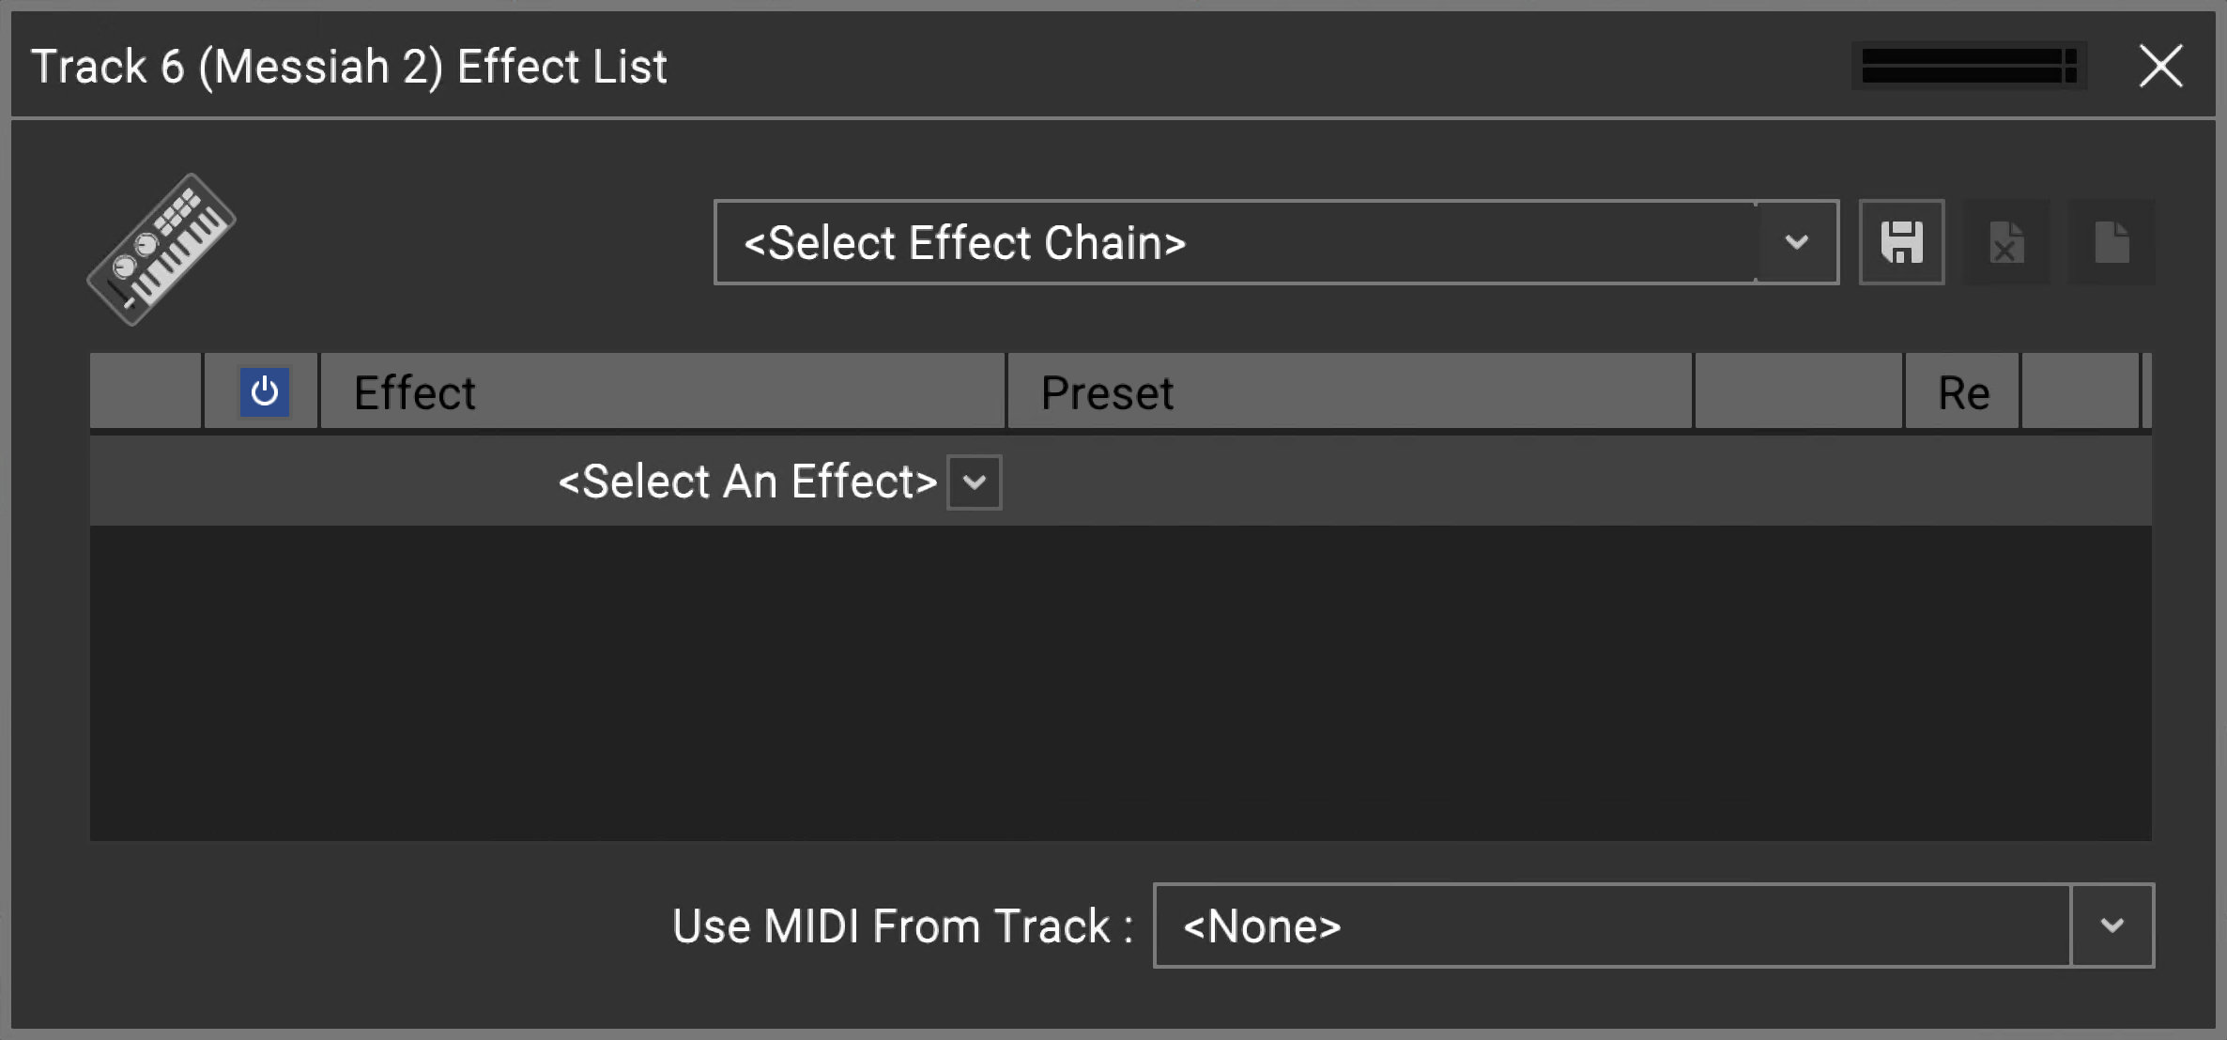The image size is (2227, 1040).
Task: Click the blank header between Preset and Re
Action: tap(1798, 391)
